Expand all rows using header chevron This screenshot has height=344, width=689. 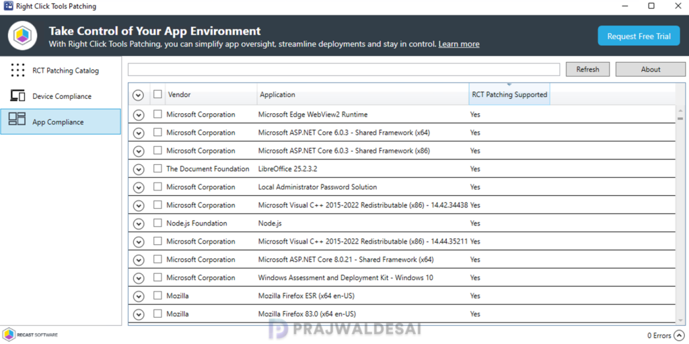[x=139, y=95]
